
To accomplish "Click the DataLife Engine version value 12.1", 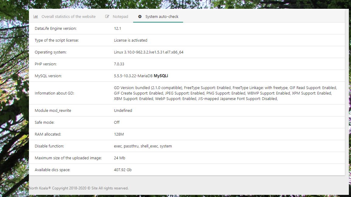I will 118,28.
